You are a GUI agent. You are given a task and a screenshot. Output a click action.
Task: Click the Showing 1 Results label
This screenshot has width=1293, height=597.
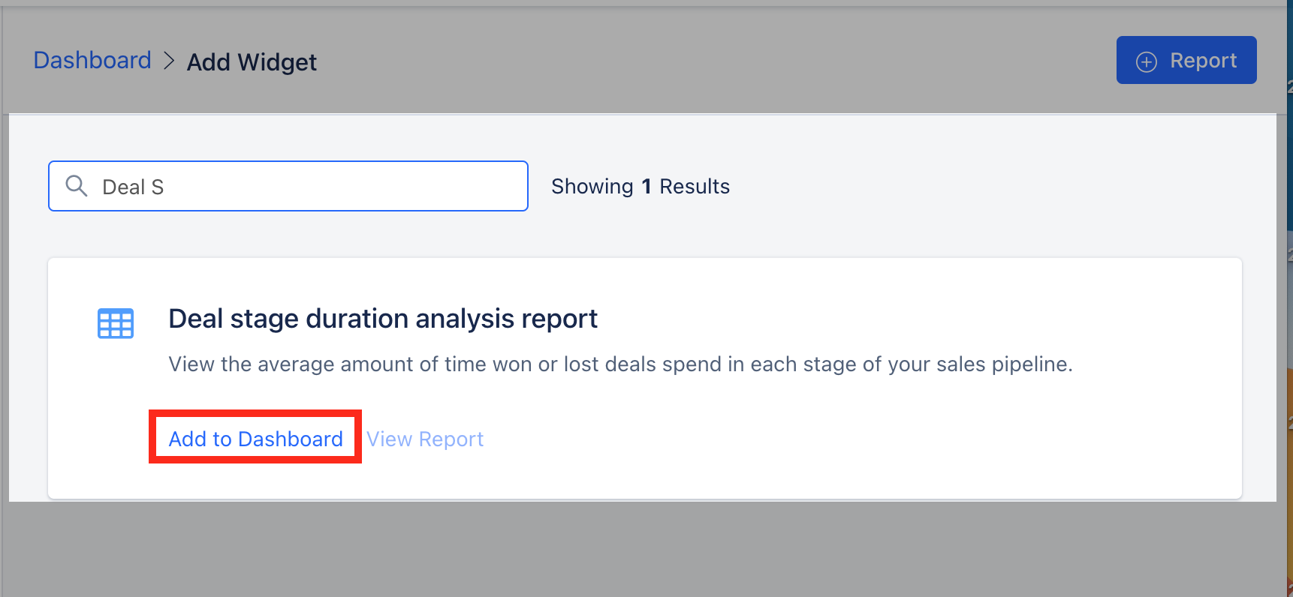640,186
